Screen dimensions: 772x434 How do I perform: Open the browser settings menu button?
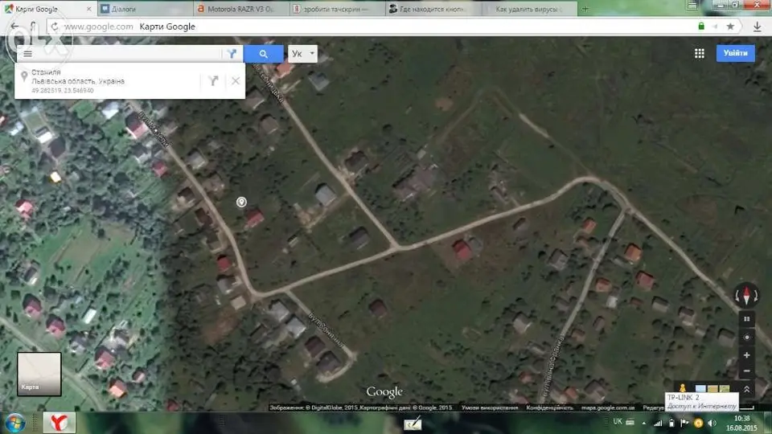pyautogui.click(x=692, y=6)
